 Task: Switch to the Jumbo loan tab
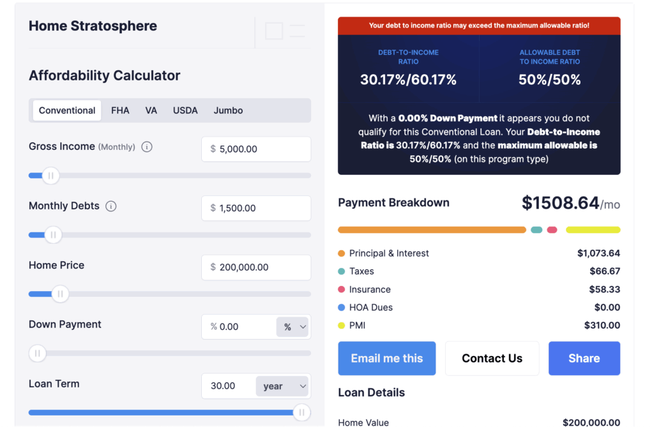click(228, 110)
